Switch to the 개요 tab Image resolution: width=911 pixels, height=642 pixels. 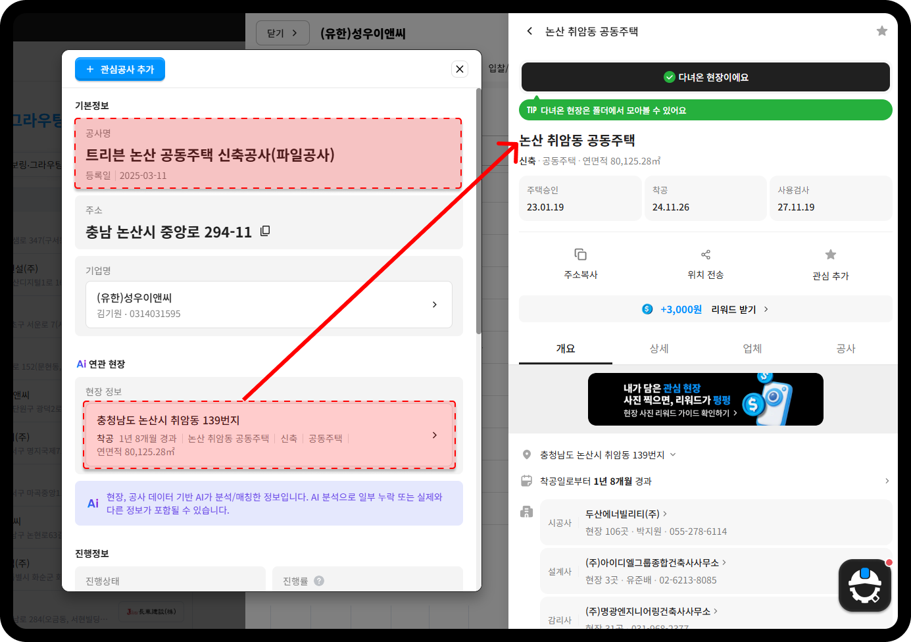566,349
